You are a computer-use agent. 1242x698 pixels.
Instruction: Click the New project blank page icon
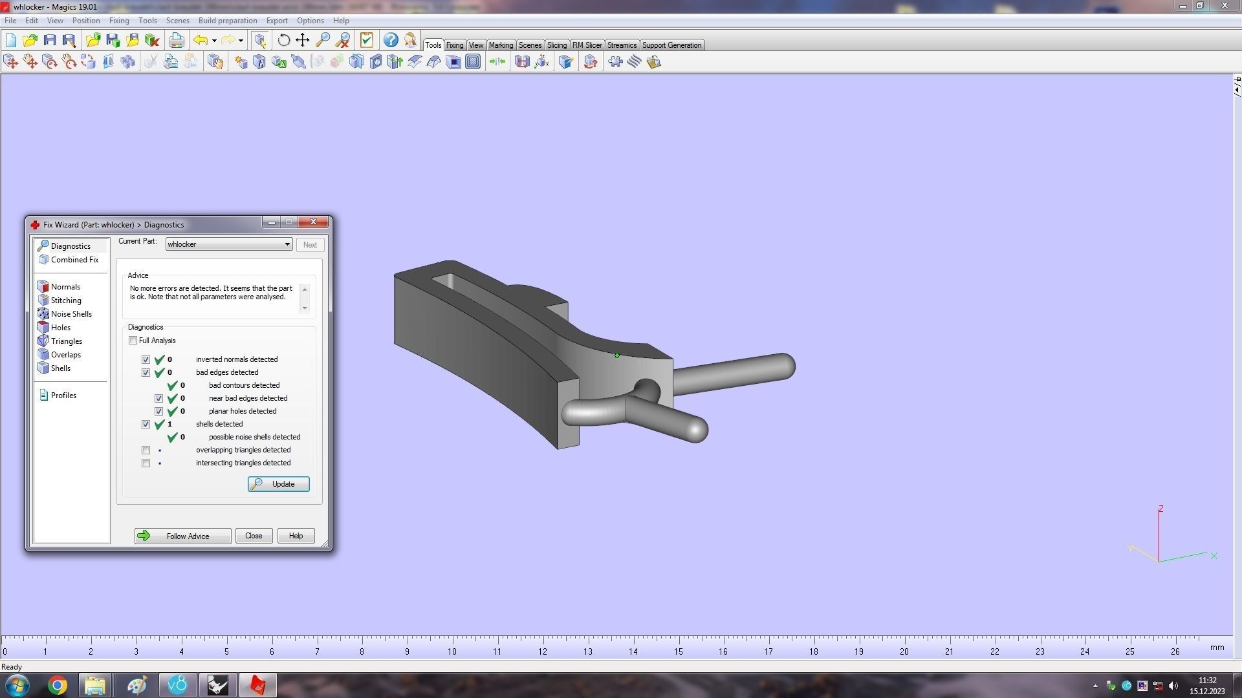click(11, 40)
